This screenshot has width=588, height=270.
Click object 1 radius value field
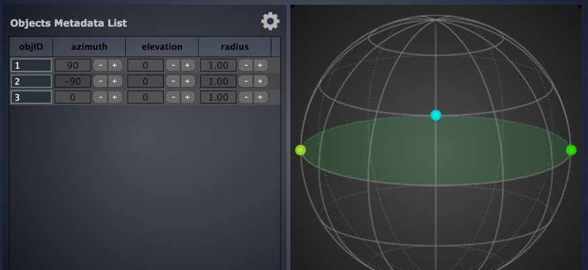point(218,65)
